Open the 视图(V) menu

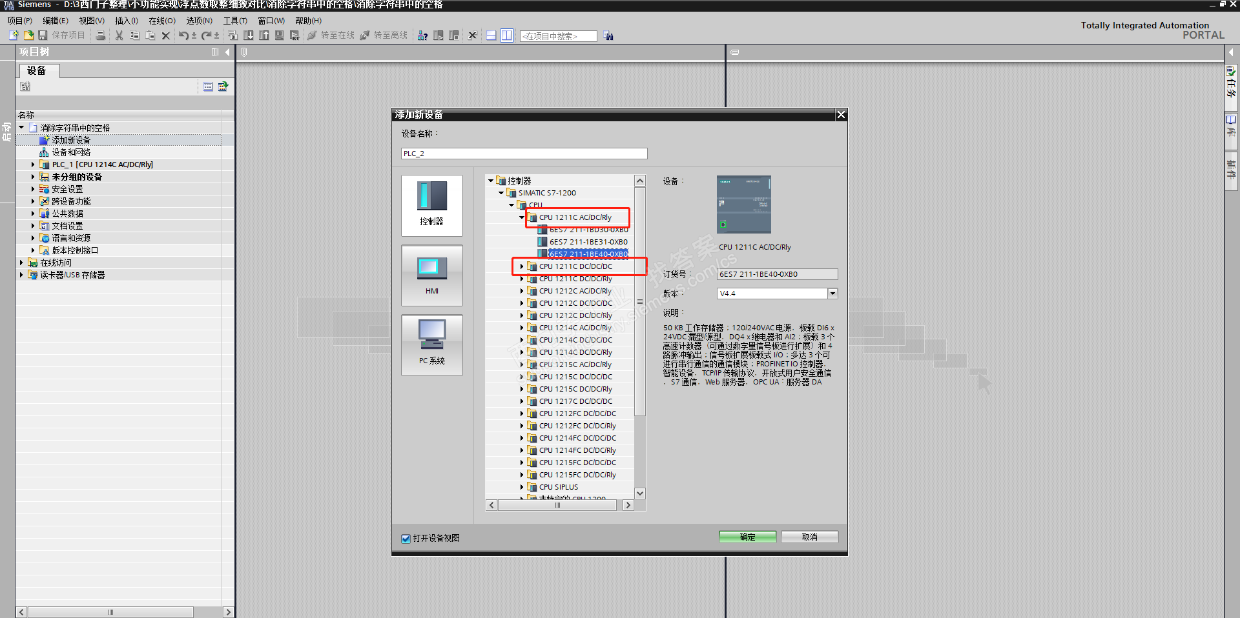tap(92, 21)
